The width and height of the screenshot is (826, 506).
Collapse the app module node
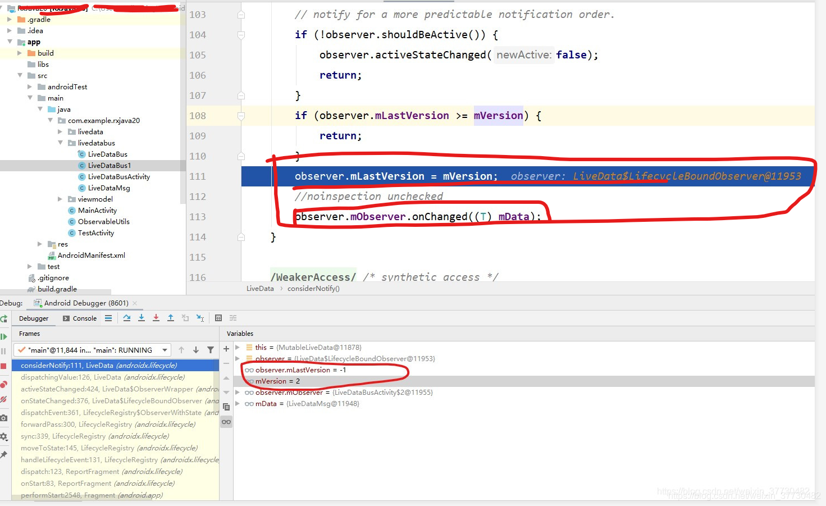click(10, 42)
